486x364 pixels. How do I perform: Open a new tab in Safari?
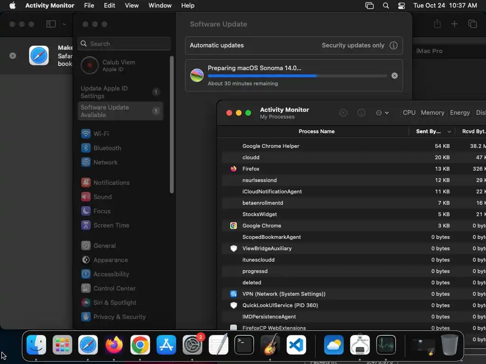point(454,24)
